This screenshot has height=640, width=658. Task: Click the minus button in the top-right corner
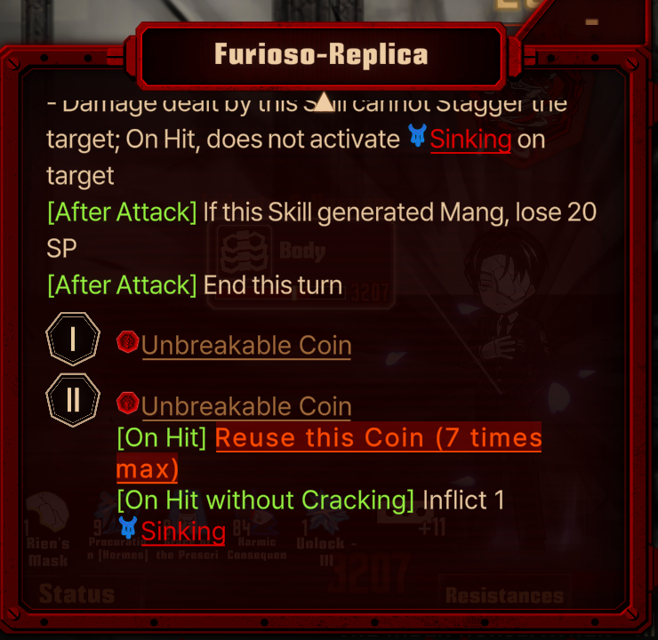[591, 22]
